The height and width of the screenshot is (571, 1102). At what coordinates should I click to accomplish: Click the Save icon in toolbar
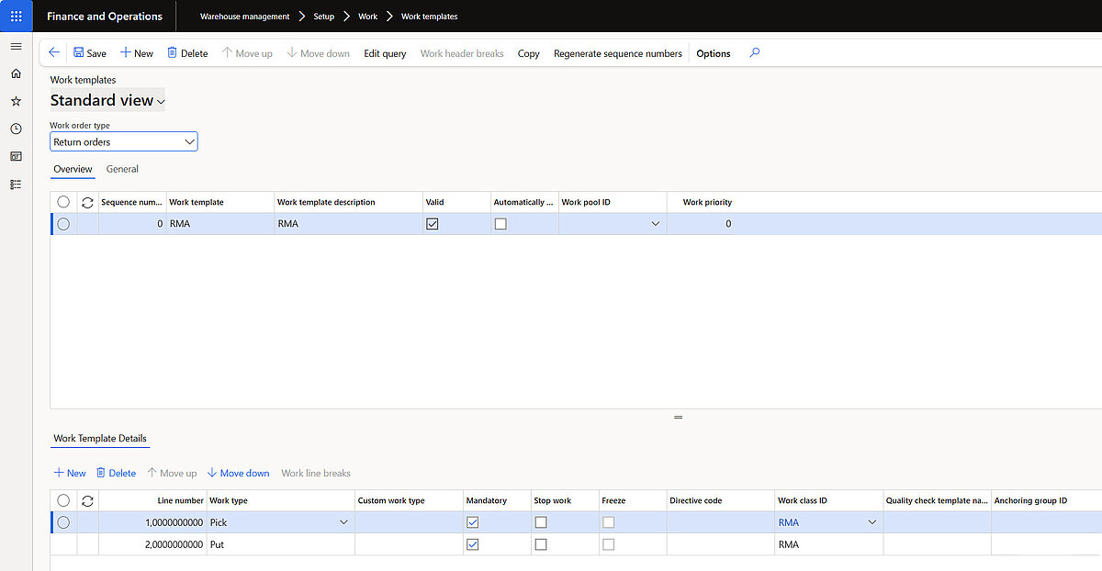pyautogui.click(x=81, y=52)
